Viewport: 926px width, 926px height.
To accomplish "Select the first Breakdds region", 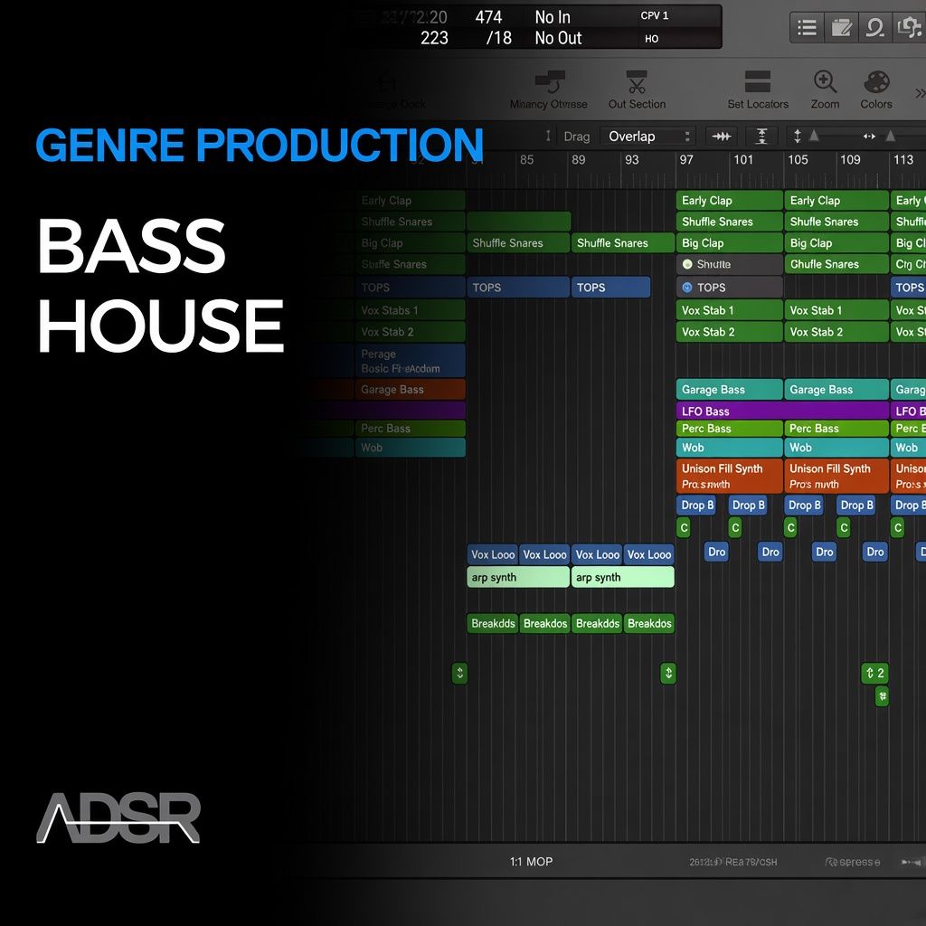I will coord(493,623).
